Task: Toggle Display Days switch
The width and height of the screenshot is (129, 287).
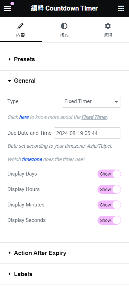Action: pos(109,174)
